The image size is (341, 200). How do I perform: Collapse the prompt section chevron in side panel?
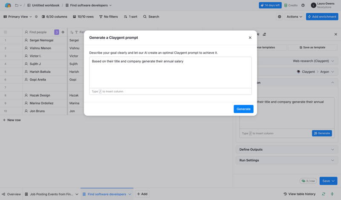click(332, 83)
